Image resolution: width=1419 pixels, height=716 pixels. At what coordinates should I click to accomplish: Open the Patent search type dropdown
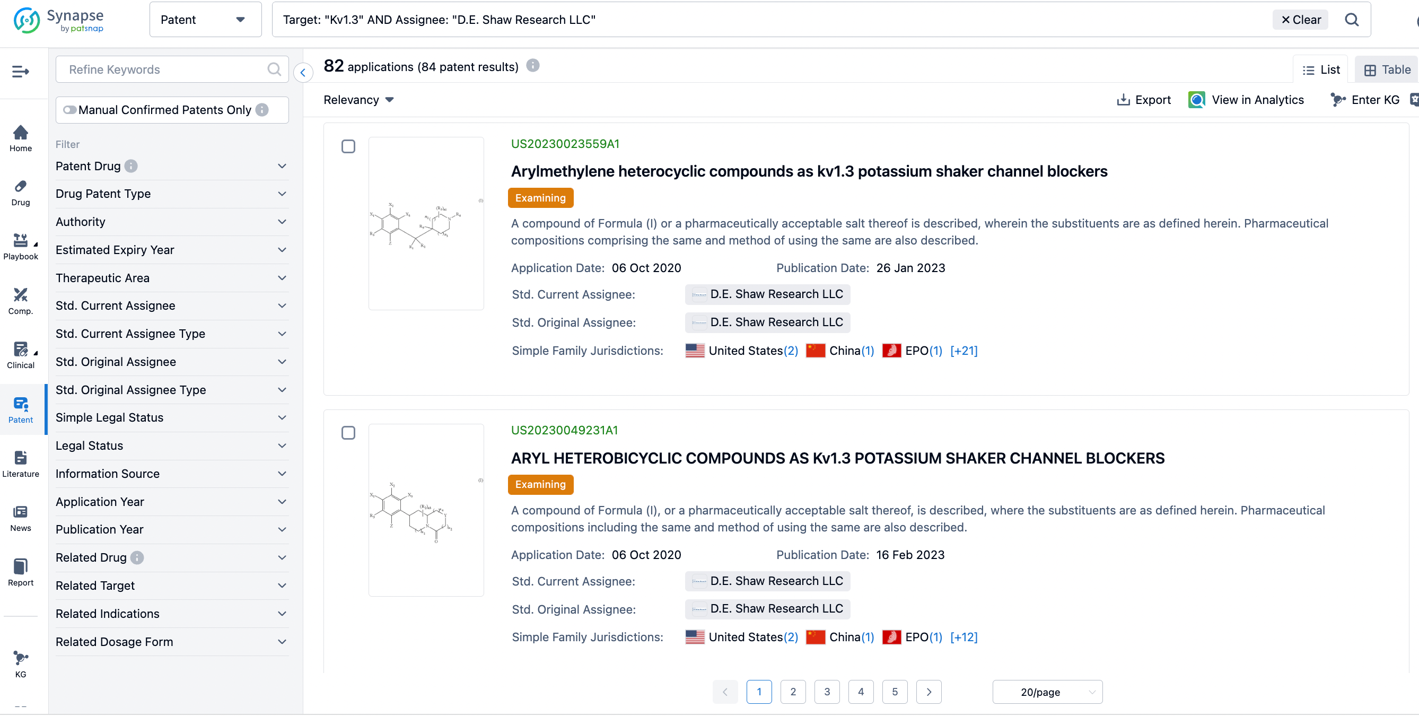pyautogui.click(x=205, y=20)
